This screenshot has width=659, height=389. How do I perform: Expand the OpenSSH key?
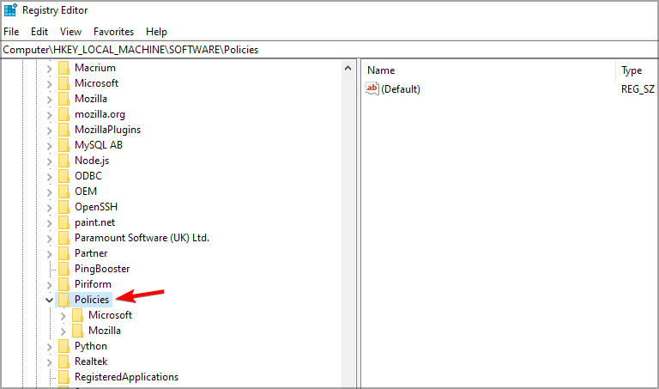49,207
